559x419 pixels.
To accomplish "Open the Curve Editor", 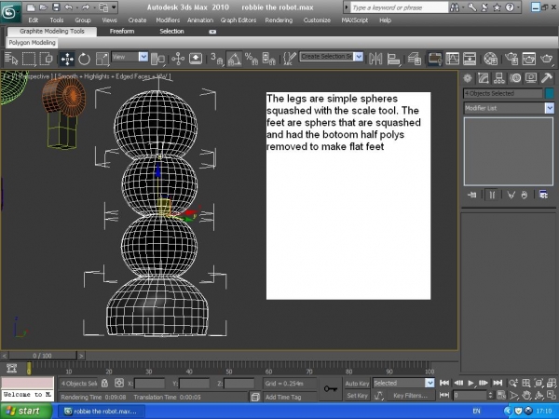I will click(453, 59).
